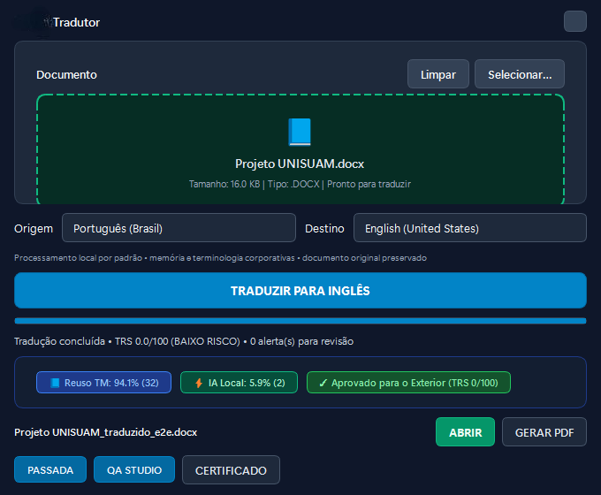Click the GERAR PDF button

(x=544, y=432)
